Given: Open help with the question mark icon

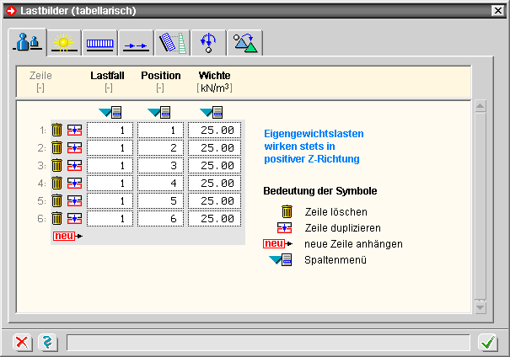Looking at the screenshot, I should (46, 342).
